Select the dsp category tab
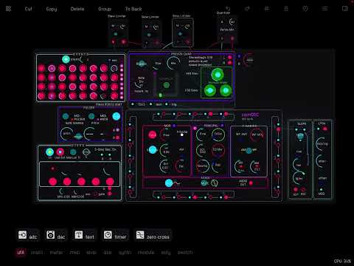Image resolution: width=354 pixels, height=266 pixels. [x=108, y=253]
